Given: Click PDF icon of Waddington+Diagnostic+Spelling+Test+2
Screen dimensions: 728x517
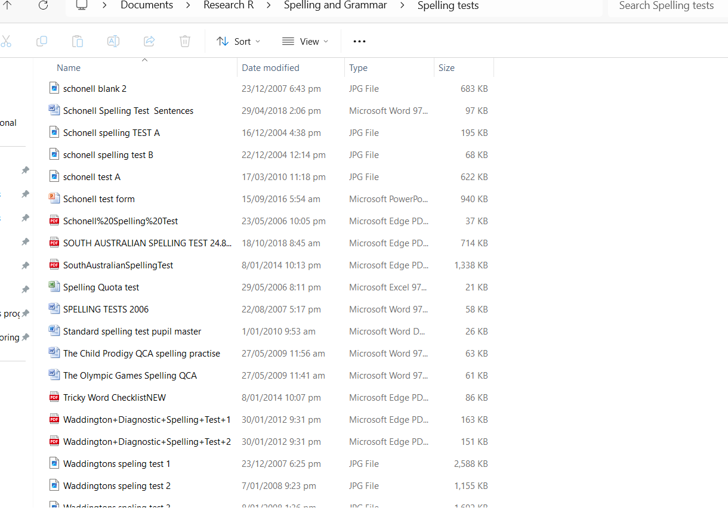Looking at the screenshot, I should point(54,441).
